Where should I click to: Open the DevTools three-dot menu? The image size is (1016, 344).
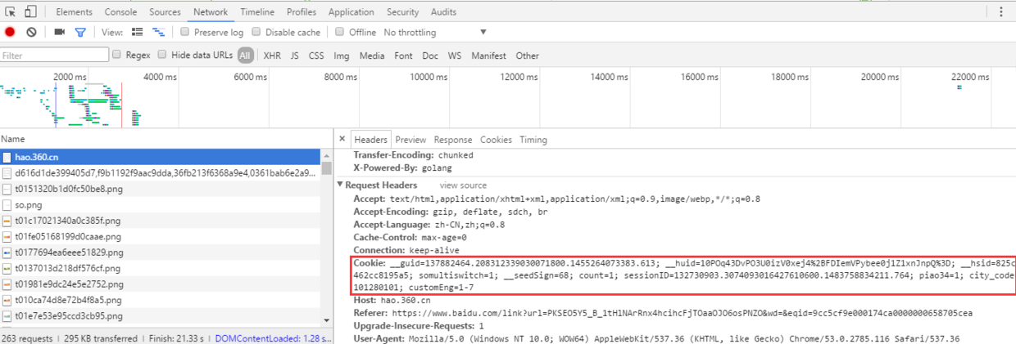click(x=1001, y=12)
